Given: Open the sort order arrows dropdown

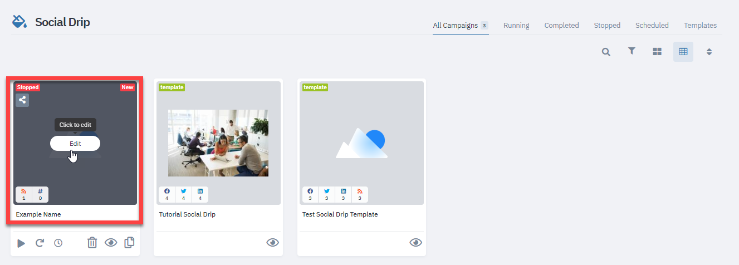Looking at the screenshot, I should point(709,52).
